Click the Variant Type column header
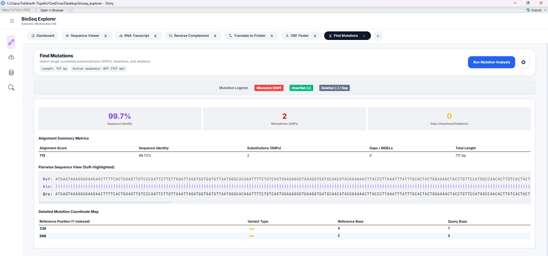 pos(258,221)
